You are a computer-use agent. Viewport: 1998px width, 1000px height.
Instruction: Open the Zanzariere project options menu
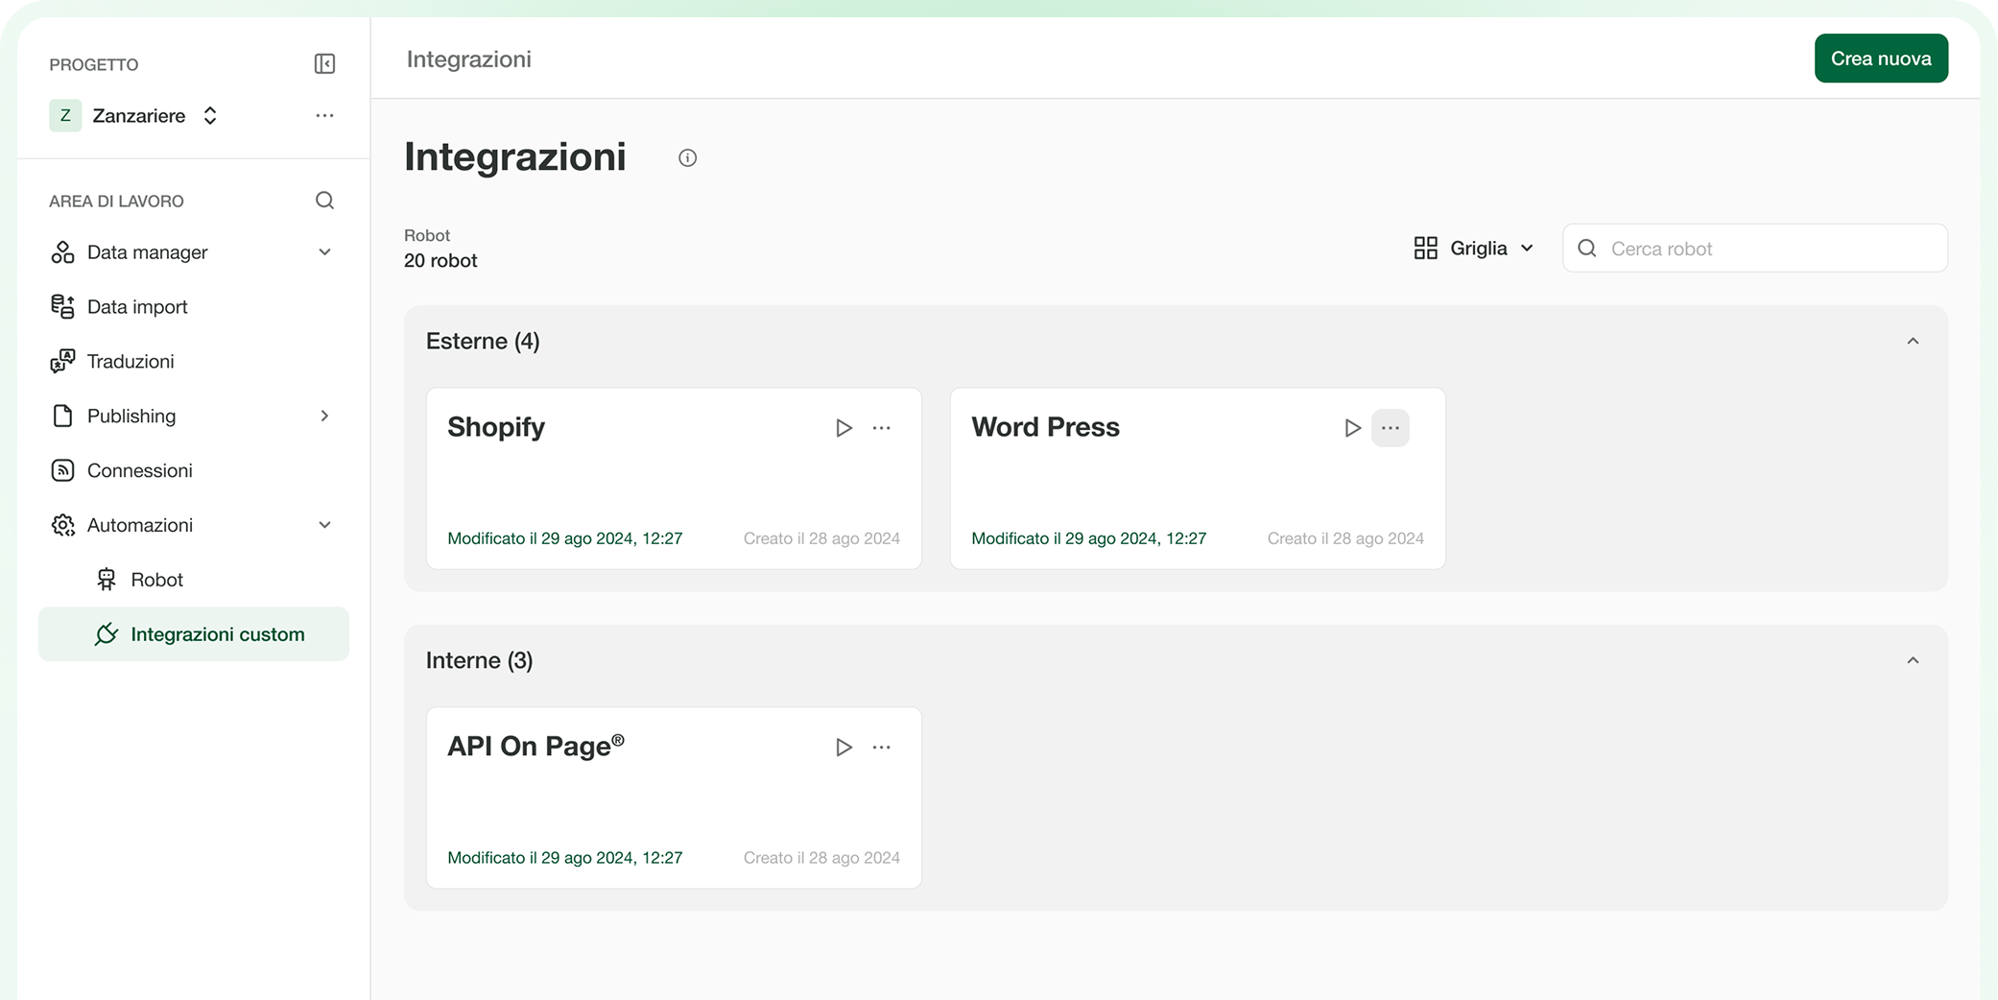point(324,115)
